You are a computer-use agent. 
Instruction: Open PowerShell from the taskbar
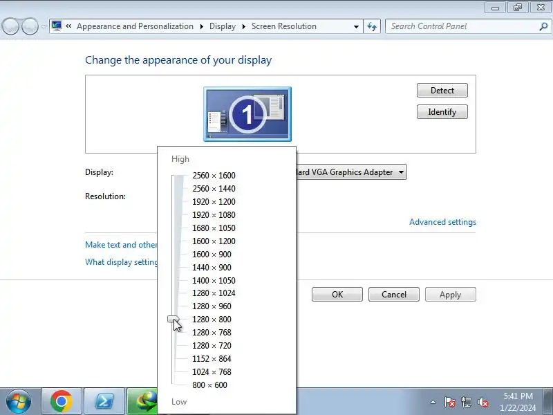104,402
